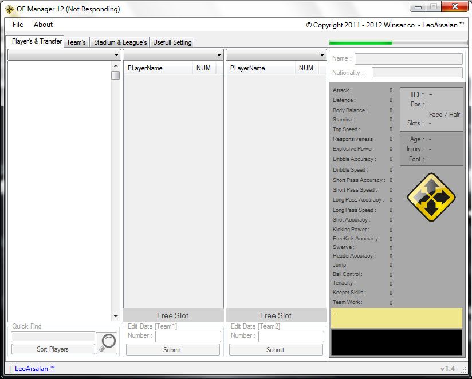Click the OF Manager title bar icon

[9, 9]
